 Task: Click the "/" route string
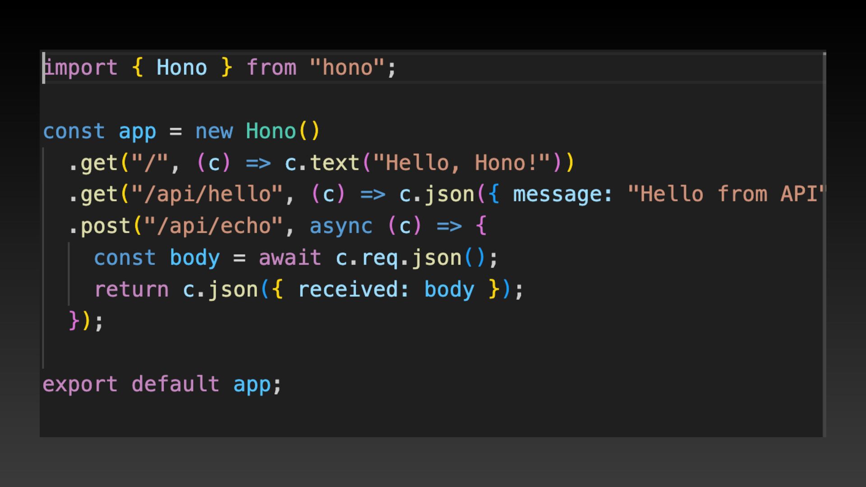[149, 163]
